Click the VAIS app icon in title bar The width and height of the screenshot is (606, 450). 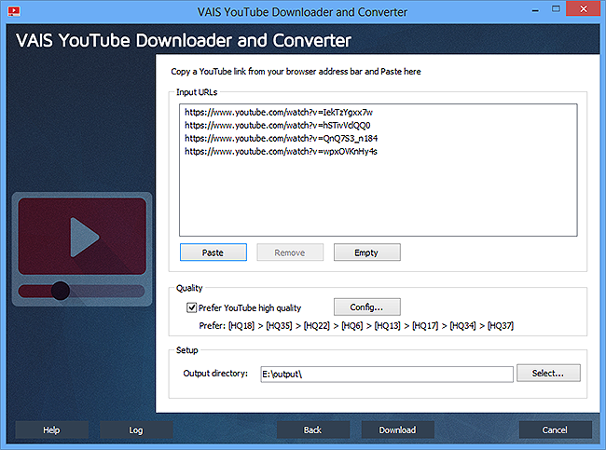14,11
